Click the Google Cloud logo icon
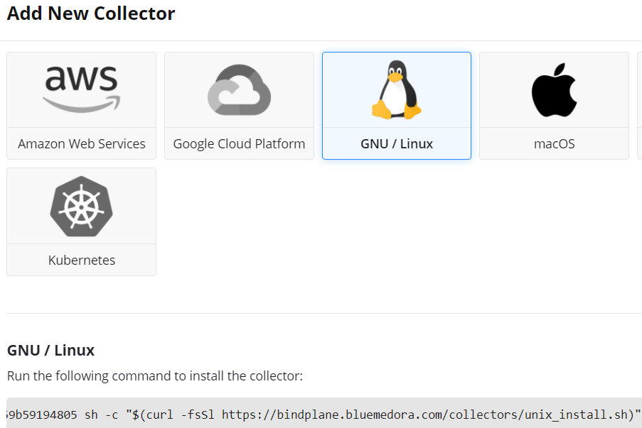The image size is (642, 428). tap(239, 89)
